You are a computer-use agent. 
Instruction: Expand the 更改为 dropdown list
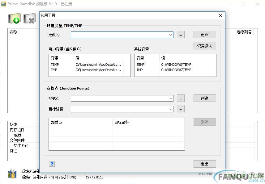[170, 35]
